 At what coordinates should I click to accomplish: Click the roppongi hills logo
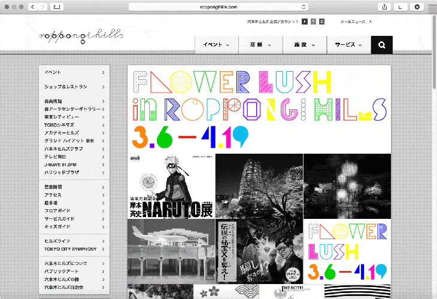81,36
